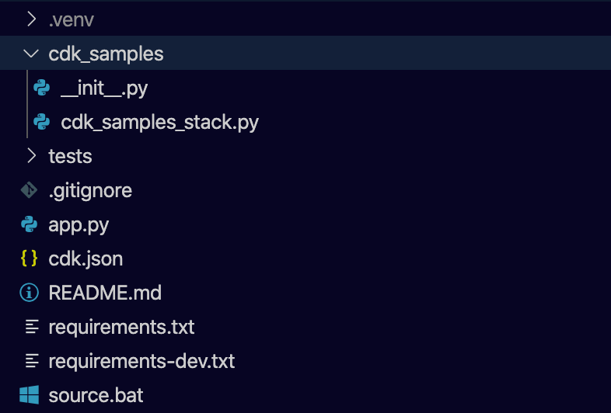The image size is (611, 413).
Task: Open cdk_samples_stack.py in the editor
Action: [159, 123]
